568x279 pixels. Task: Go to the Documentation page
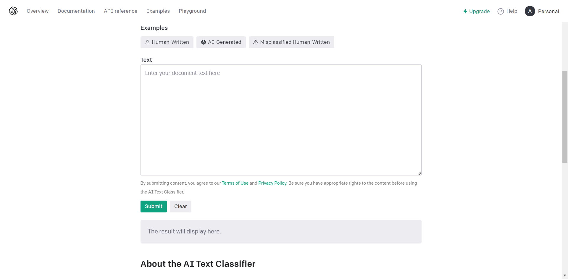click(76, 11)
